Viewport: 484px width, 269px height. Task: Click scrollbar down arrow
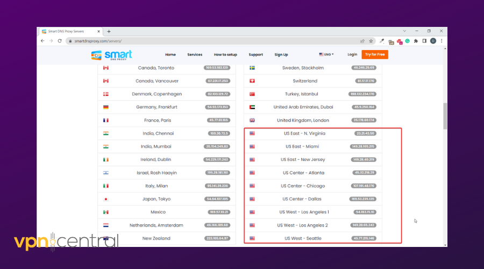(445, 245)
